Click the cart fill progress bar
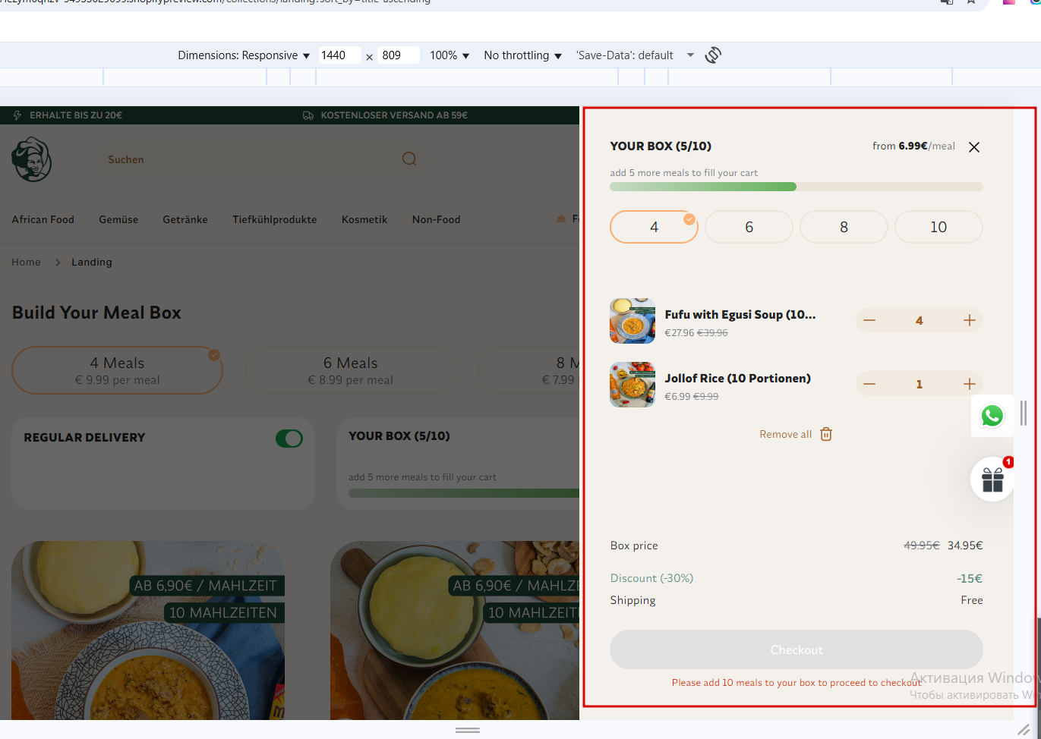The width and height of the screenshot is (1041, 739). point(797,187)
